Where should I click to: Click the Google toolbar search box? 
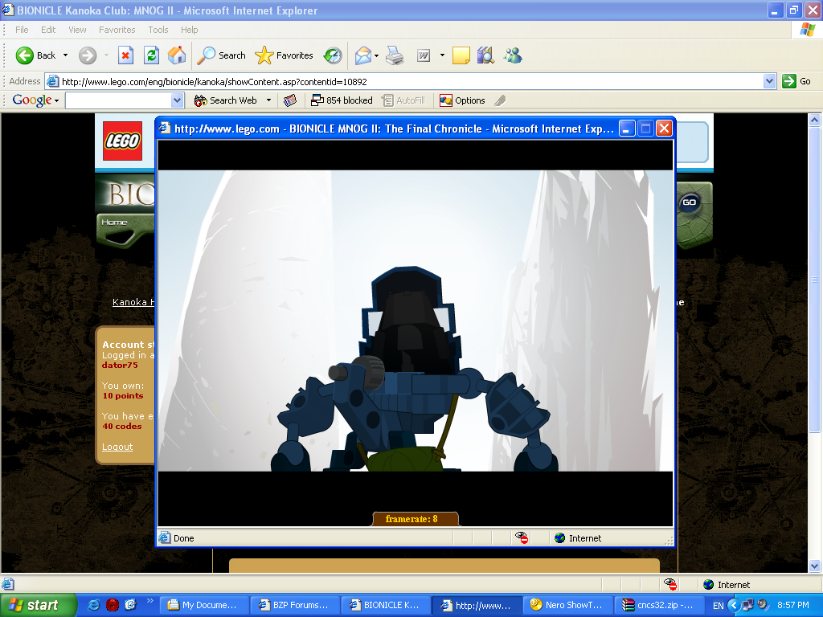click(118, 100)
